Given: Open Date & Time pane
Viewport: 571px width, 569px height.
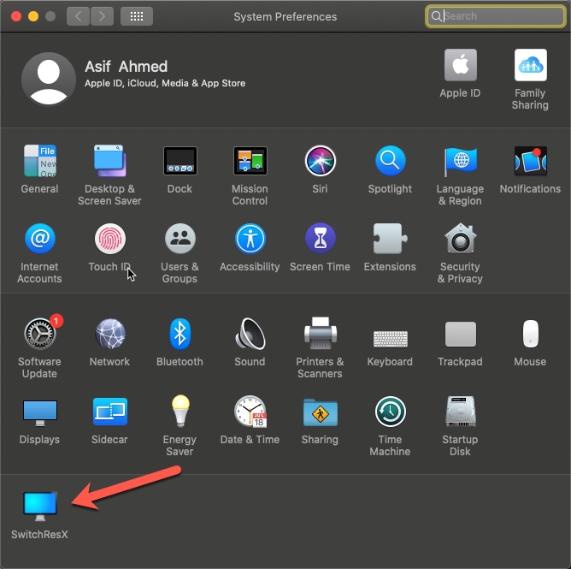Looking at the screenshot, I should pos(250,412).
